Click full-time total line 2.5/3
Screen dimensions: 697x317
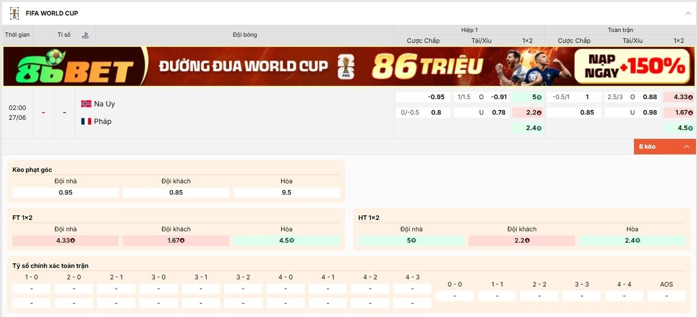pyautogui.click(x=615, y=97)
